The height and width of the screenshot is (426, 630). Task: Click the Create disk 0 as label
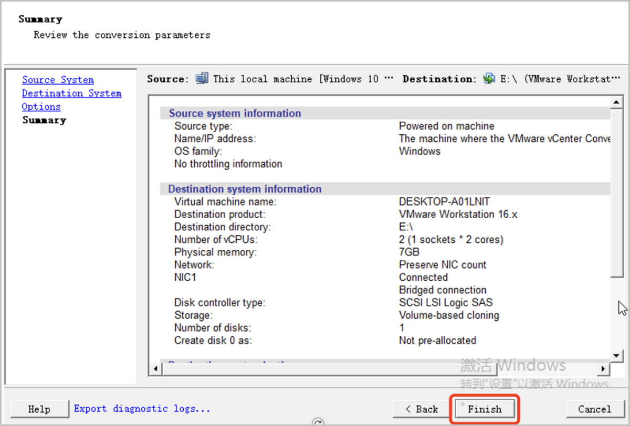point(213,340)
